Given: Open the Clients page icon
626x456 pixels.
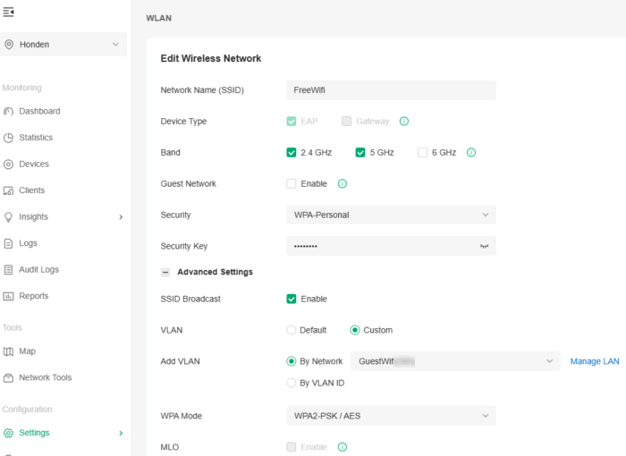Looking at the screenshot, I should (9, 190).
